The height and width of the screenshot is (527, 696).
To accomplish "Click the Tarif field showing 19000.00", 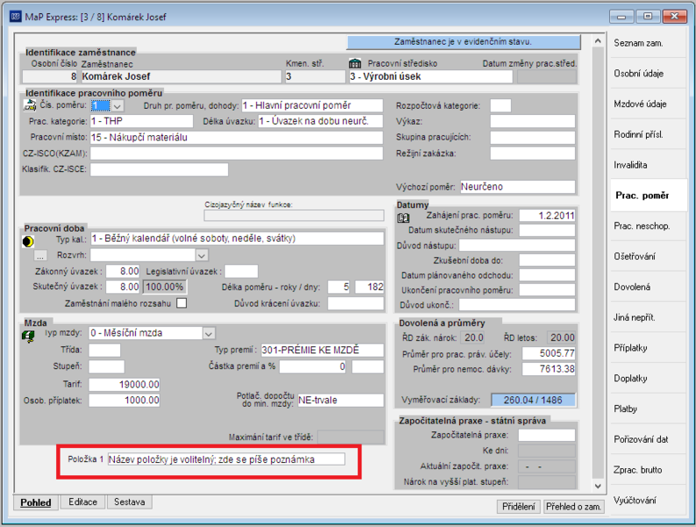I will pyautogui.click(x=125, y=385).
